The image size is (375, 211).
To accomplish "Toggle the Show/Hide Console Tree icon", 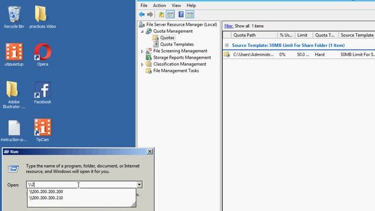I will coord(171,15).
